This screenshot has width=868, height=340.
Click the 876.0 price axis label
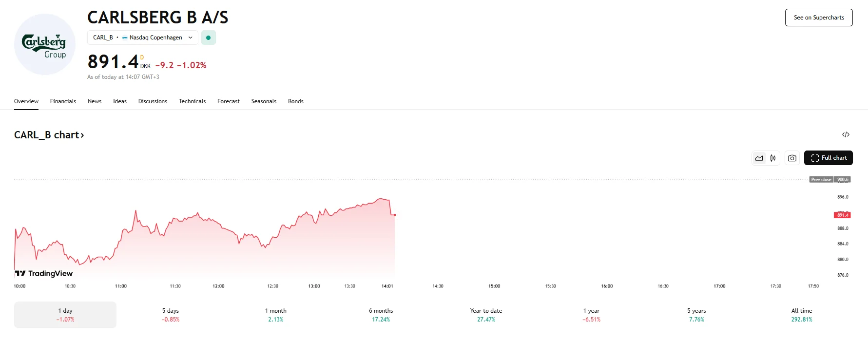[x=843, y=275]
